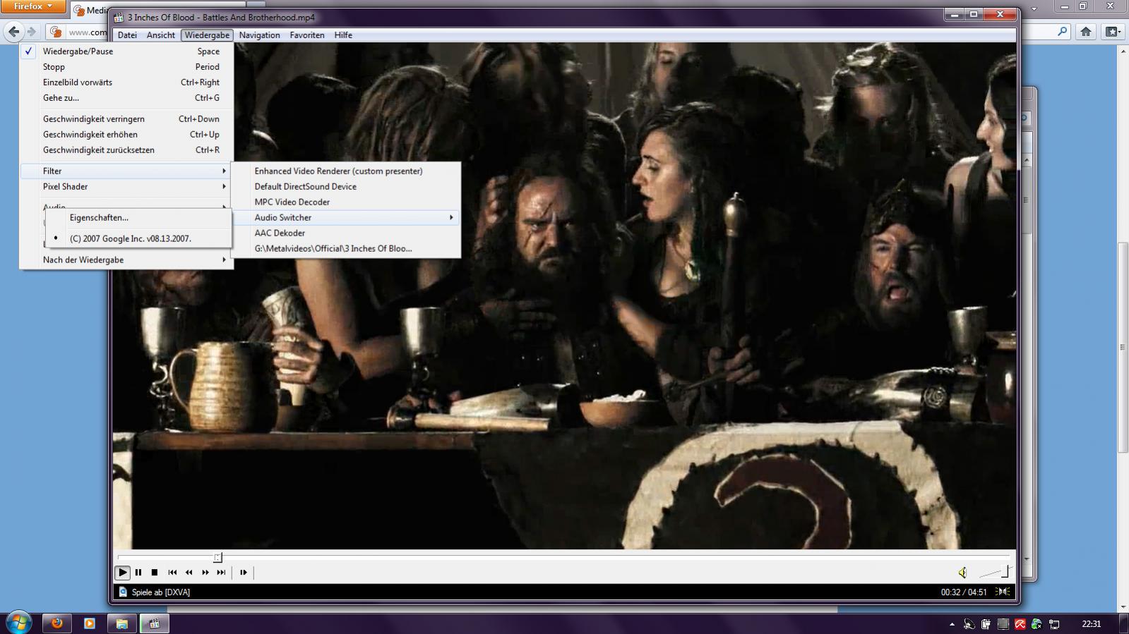Click the Firefox home button
The width and height of the screenshot is (1129, 634).
1086,32
